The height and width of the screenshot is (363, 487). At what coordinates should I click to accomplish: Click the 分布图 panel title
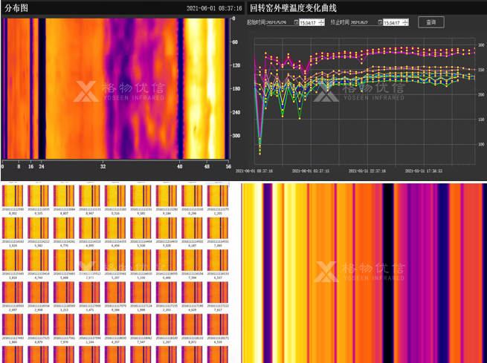[x=16, y=8]
